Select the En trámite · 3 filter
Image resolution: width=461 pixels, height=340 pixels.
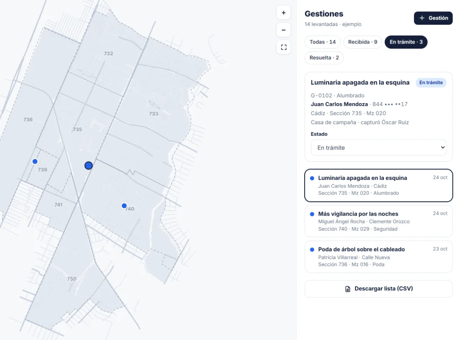pyautogui.click(x=406, y=42)
